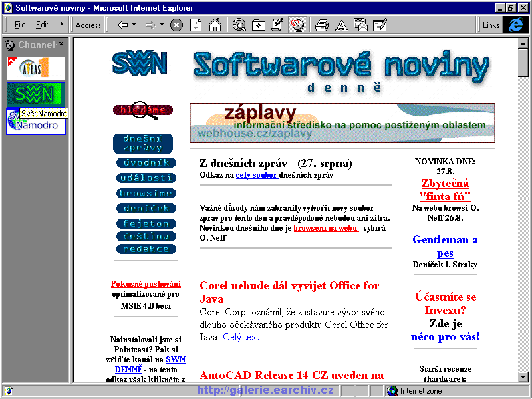Open the History toolbar icon
Viewport: 532px width, 399px height.
(x=278, y=25)
